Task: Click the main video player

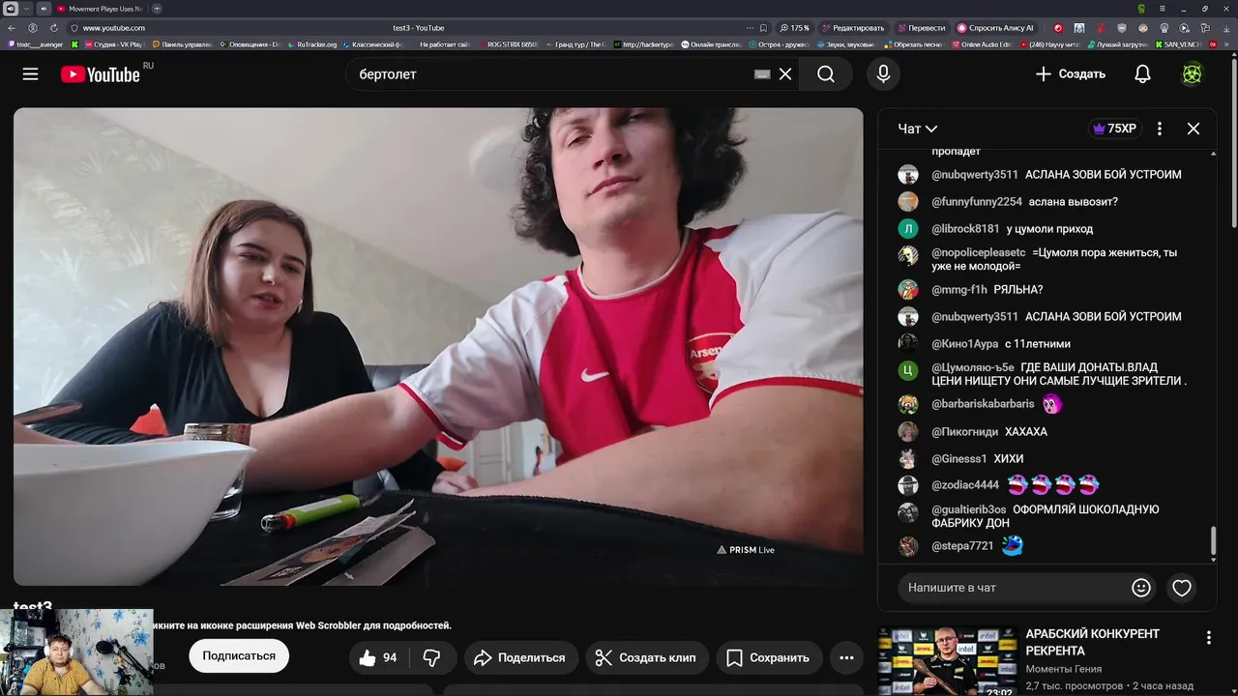Action: pos(438,346)
